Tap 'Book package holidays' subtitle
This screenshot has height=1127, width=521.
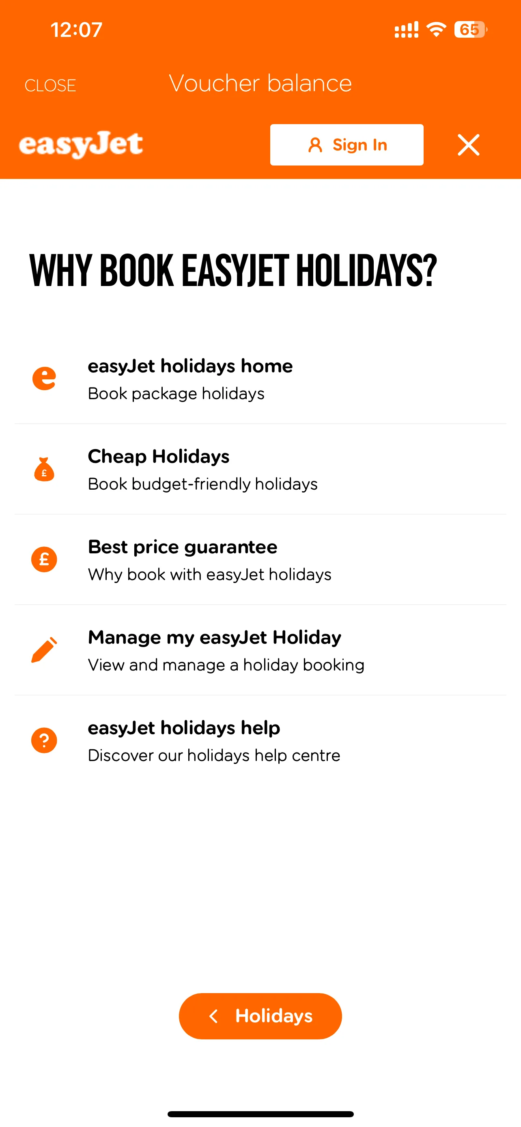pyautogui.click(x=176, y=394)
